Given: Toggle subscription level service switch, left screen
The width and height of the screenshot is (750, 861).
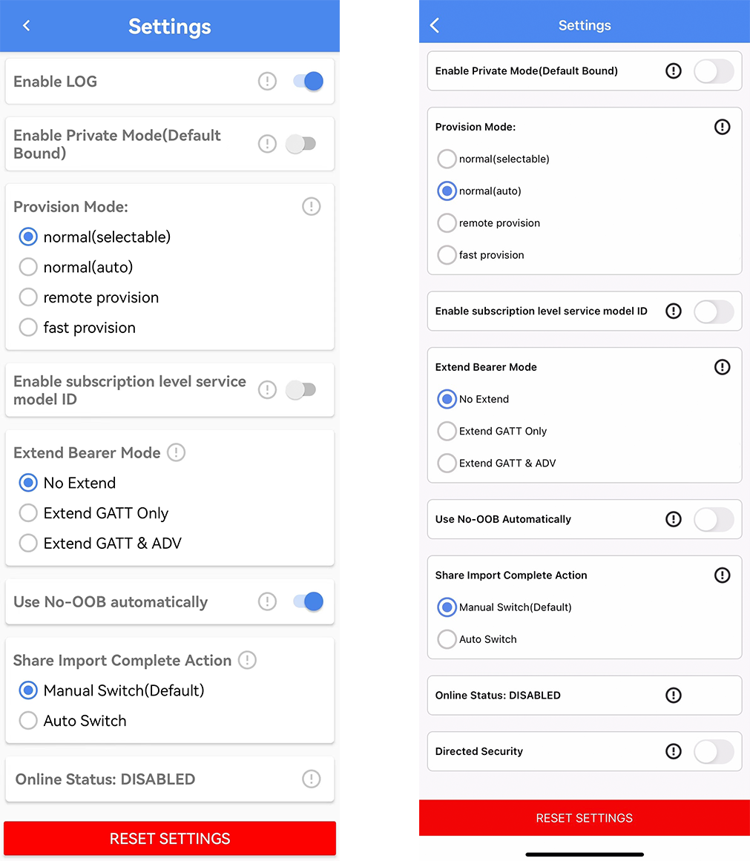Looking at the screenshot, I should click(x=300, y=390).
